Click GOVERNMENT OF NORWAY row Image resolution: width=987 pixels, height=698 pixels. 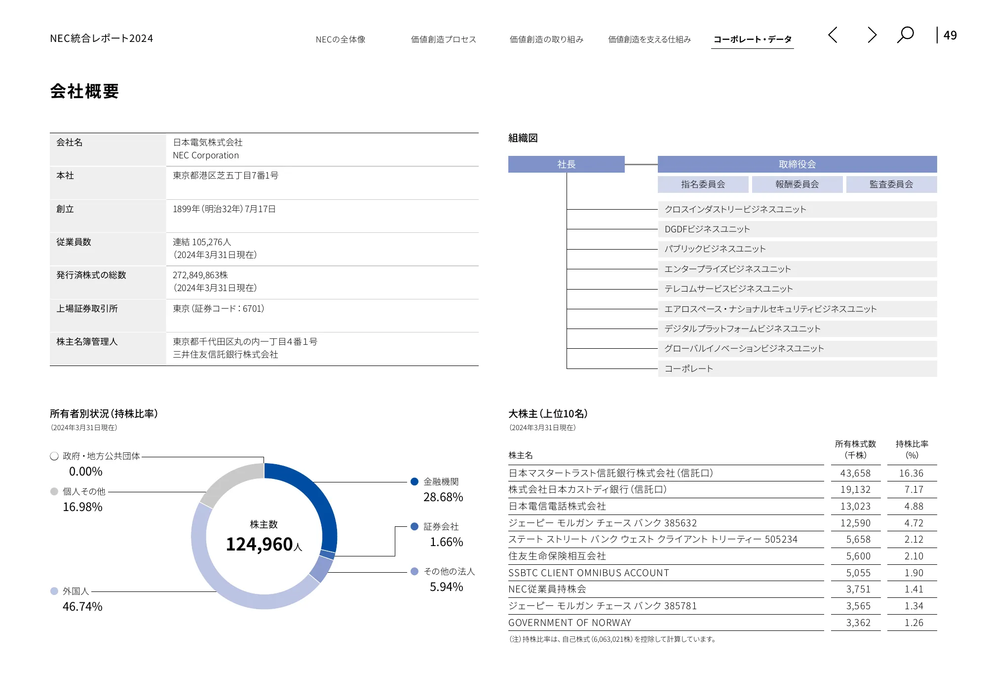point(722,623)
